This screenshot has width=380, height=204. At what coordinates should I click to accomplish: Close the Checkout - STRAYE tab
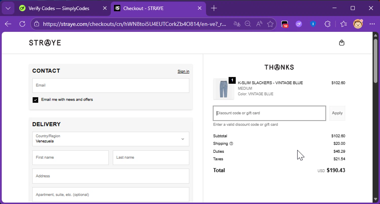click(x=200, y=8)
